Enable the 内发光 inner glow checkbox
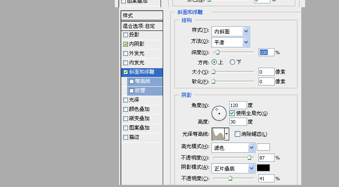This screenshot has width=339, height=187. point(125,63)
